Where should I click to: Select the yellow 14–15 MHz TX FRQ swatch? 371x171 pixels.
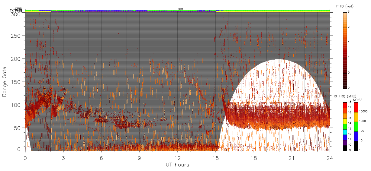pos(345,121)
